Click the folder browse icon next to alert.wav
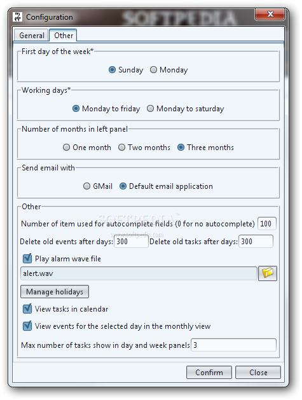Viewport: 302px width, 400px height. point(267,273)
